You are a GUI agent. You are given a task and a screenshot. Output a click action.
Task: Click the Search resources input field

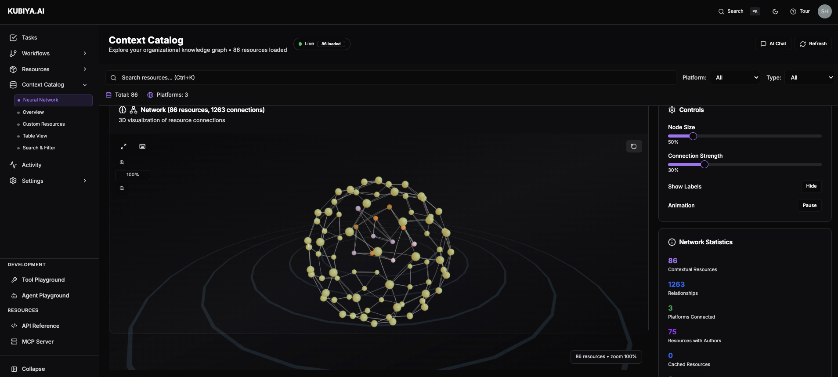point(390,78)
